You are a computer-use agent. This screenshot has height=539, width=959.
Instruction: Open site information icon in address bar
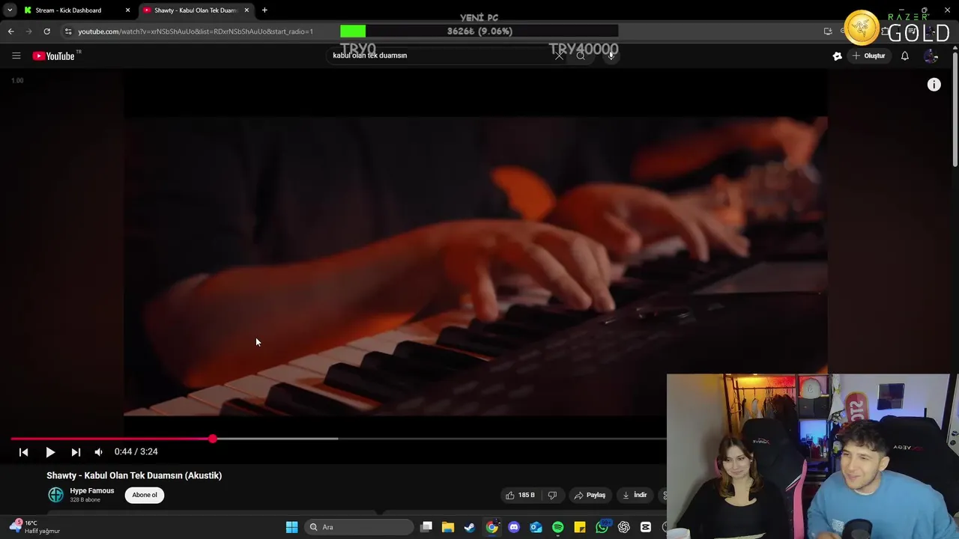[x=68, y=31]
